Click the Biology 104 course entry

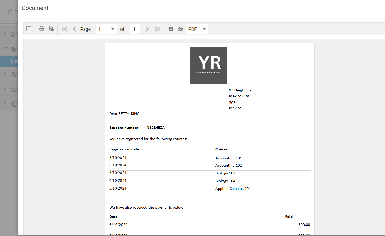coord(225,181)
